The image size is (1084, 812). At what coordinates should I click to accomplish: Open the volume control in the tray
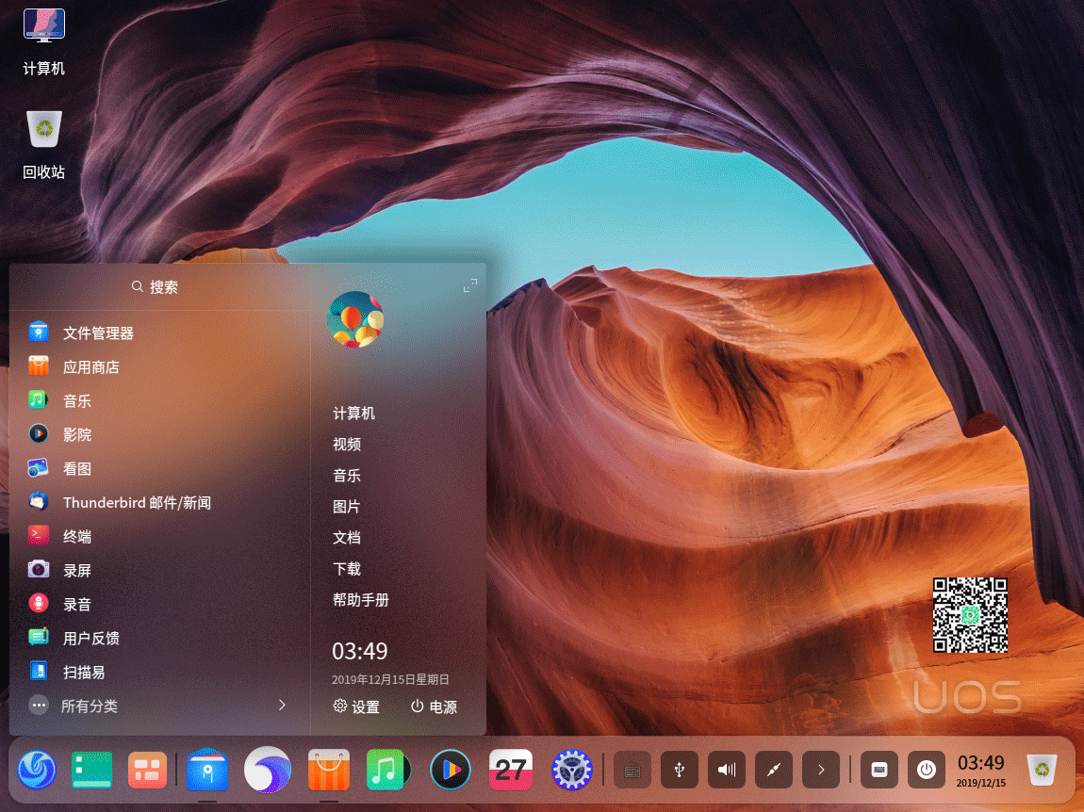pyautogui.click(x=727, y=771)
